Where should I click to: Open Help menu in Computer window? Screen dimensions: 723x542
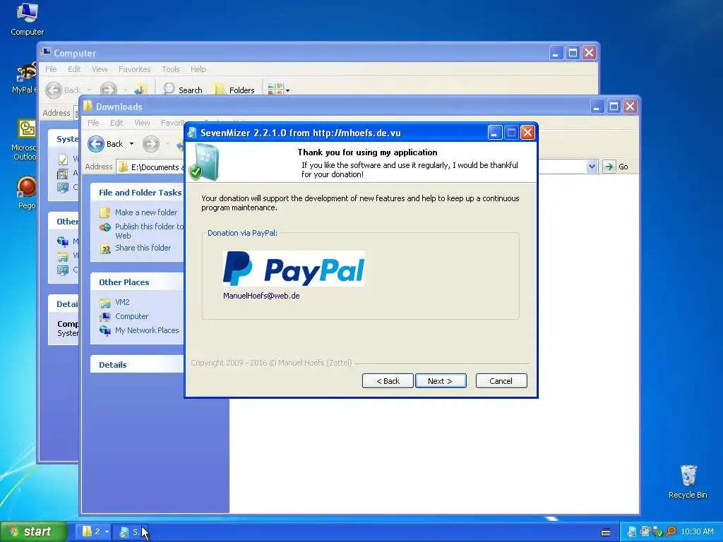pyautogui.click(x=198, y=69)
